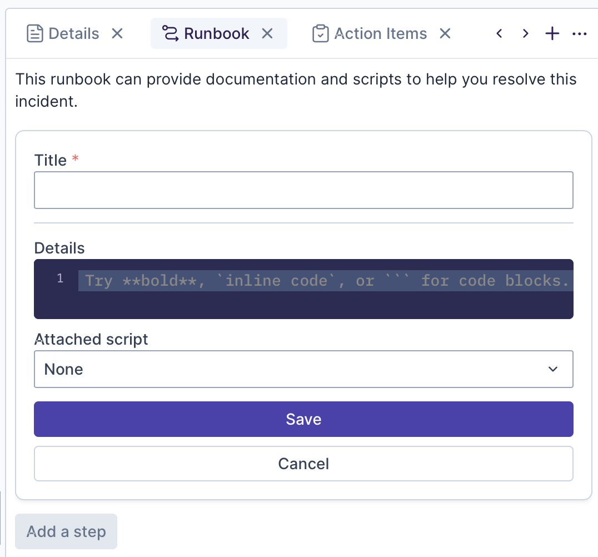Open the Attached script dropdown showing None

(x=303, y=369)
